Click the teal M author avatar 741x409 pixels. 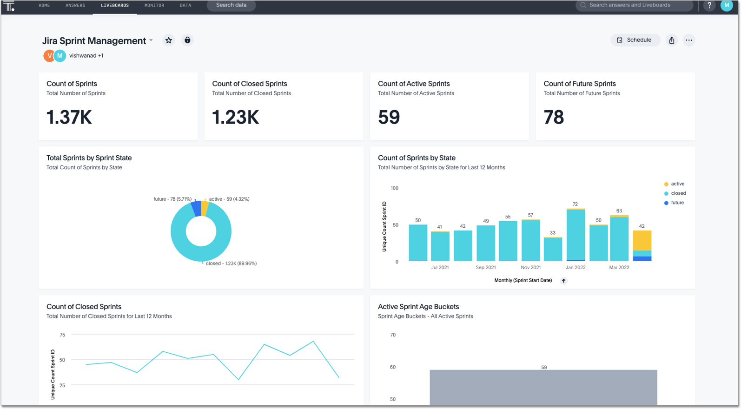[x=60, y=56]
